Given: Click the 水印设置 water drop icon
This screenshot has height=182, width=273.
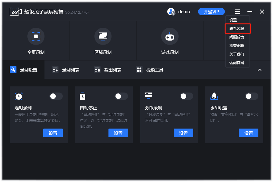Looking at the screenshot, I should [x=214, y=96].
